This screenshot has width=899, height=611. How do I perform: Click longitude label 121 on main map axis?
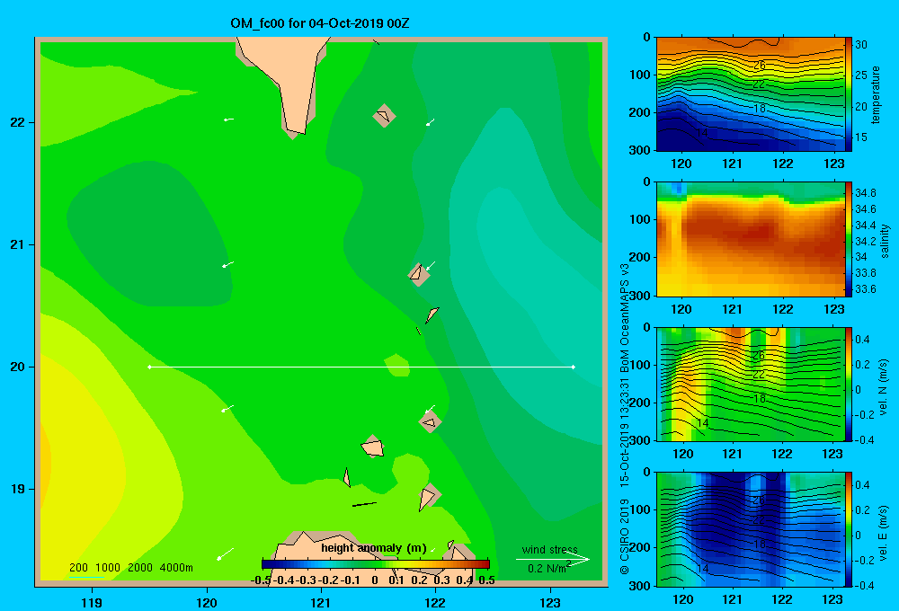point(321,602)
